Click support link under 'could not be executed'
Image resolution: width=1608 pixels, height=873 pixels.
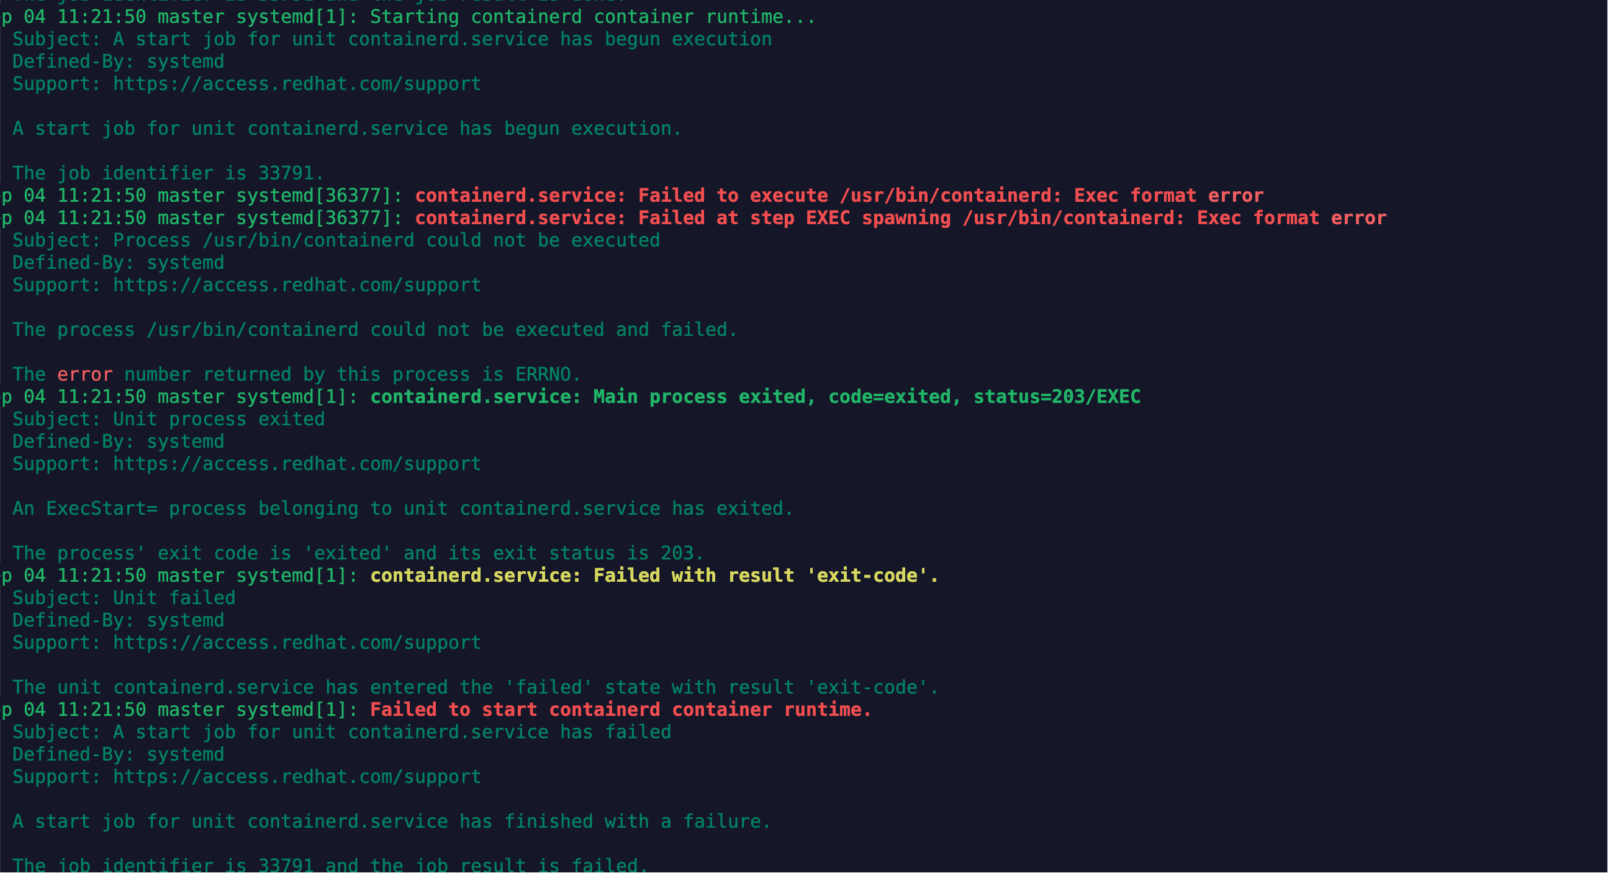pos(297,285)
